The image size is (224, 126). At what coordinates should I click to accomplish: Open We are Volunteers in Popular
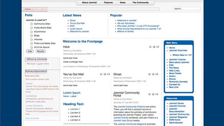[126, 23]
